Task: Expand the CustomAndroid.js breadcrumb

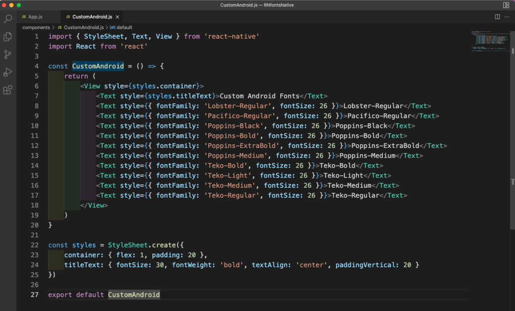Action: coord(83,27)
